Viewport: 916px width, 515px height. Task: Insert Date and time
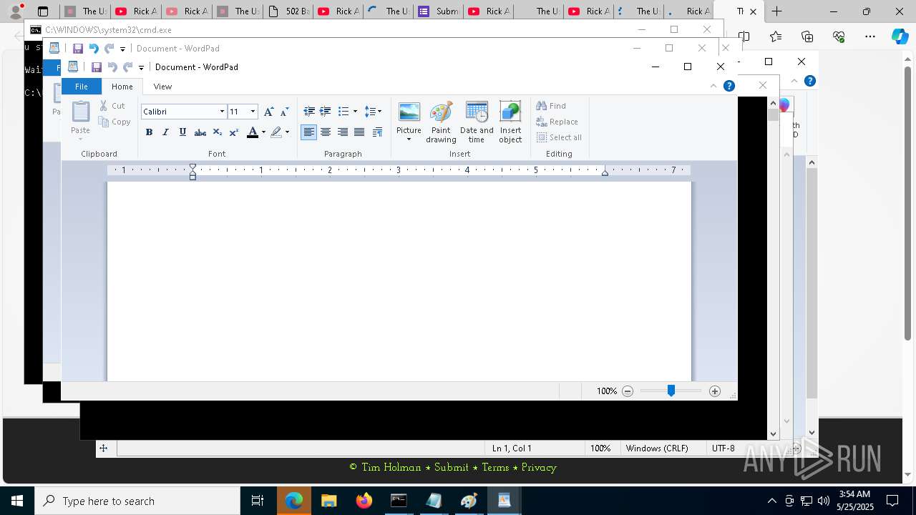click(x=477, y=122)
